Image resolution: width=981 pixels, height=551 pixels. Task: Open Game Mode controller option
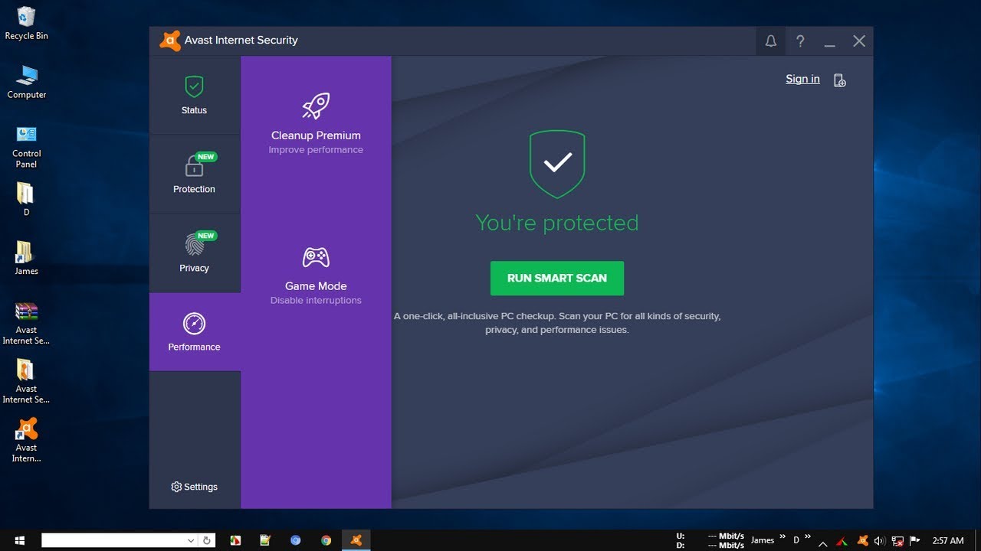316,274
